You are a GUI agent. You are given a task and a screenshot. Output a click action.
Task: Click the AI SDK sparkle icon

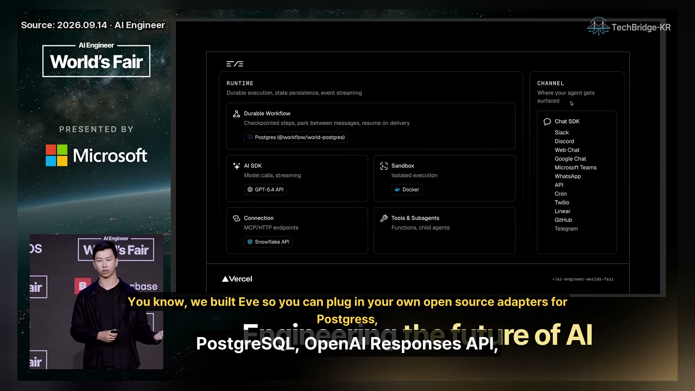point(236,166)
